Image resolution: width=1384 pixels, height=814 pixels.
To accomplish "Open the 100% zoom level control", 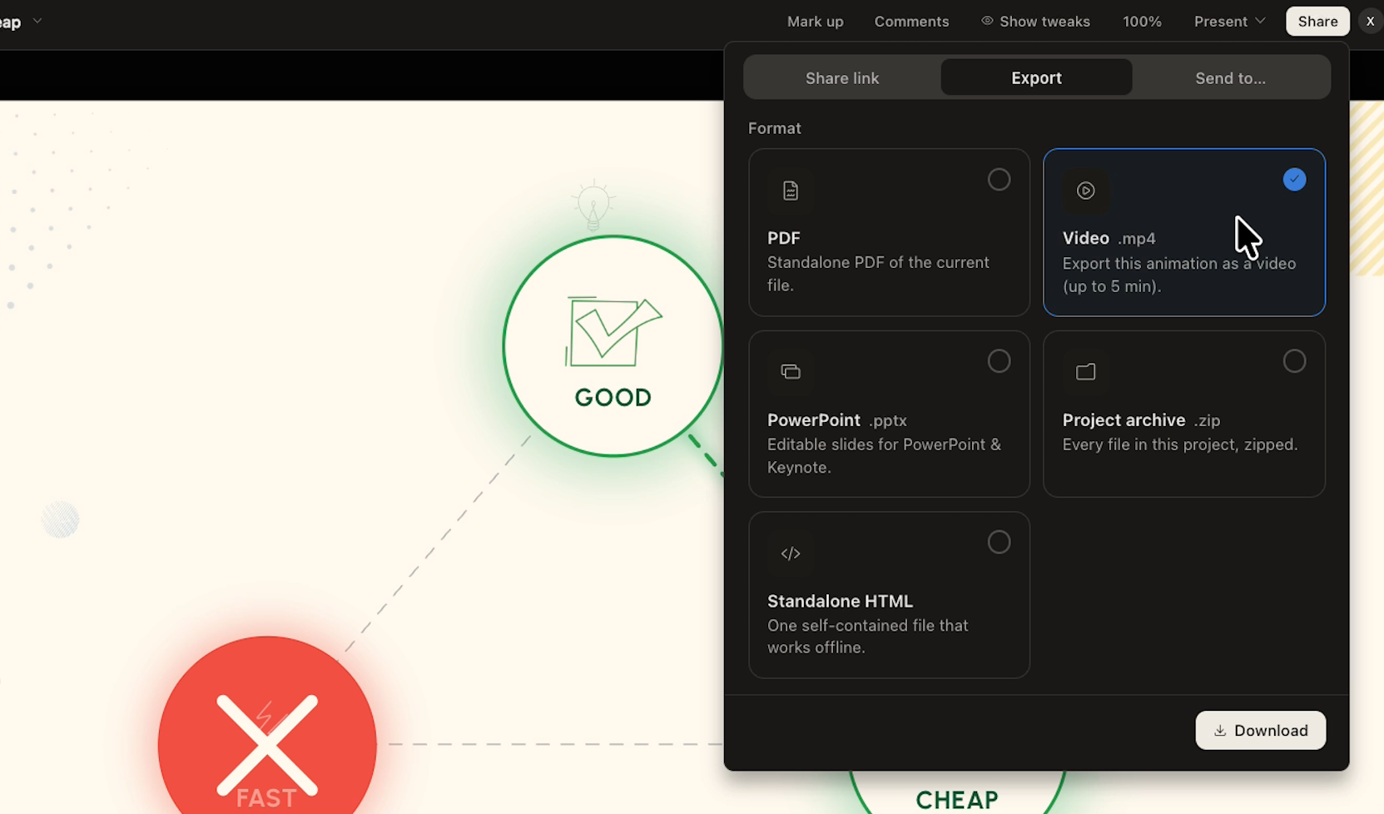I will [x=1142, y=22].
